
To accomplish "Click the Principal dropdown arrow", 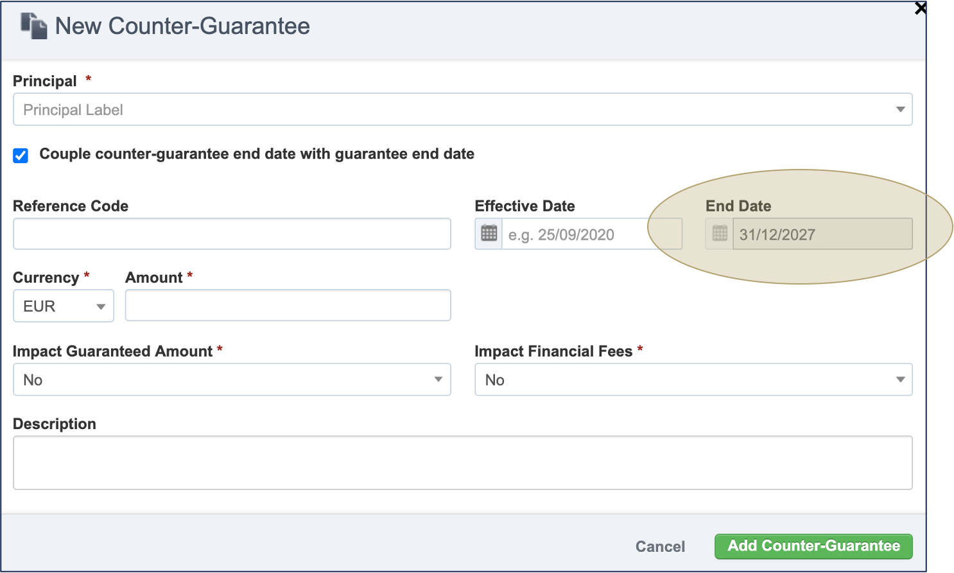I will pos(900,110).
